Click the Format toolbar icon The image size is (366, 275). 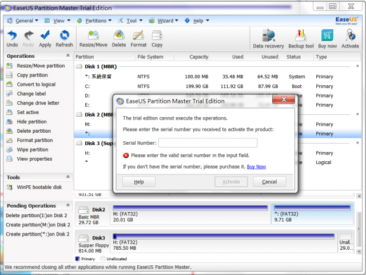[x=138, y=39]
